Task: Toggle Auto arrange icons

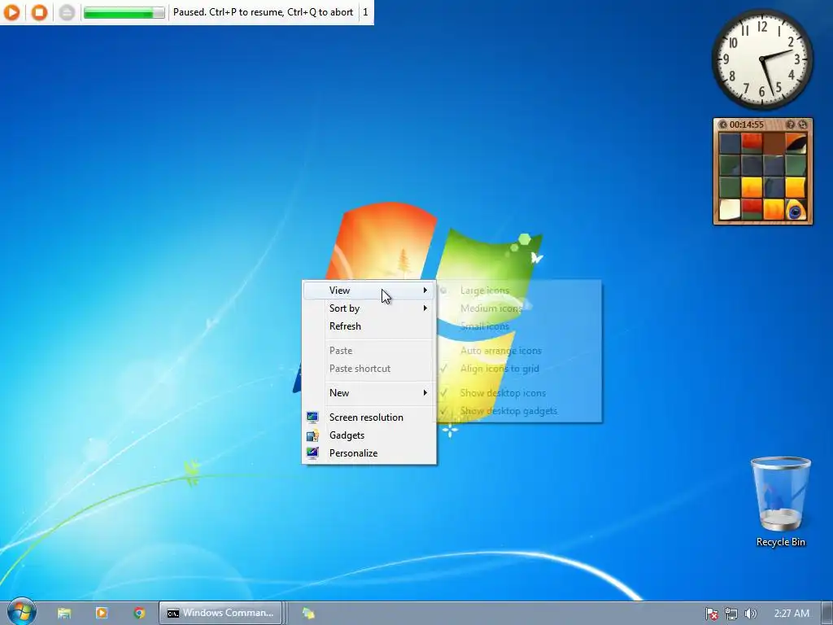Action: pyautogui.click(x=520, y=351)
